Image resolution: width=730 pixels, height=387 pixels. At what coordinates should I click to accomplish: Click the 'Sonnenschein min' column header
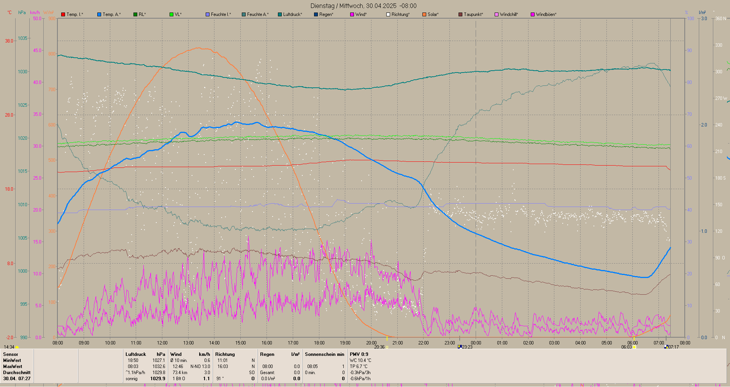(x=325, y=354)
